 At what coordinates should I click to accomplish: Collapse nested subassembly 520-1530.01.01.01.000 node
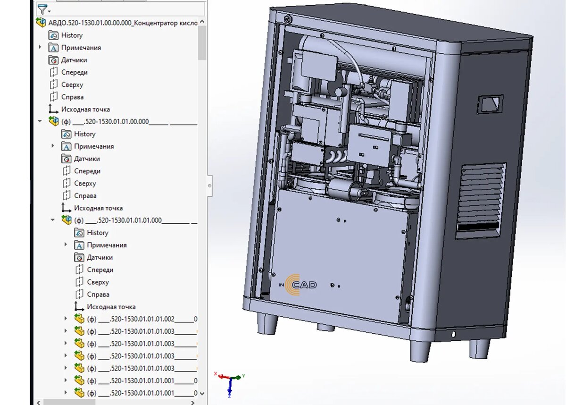pos(53,220)
